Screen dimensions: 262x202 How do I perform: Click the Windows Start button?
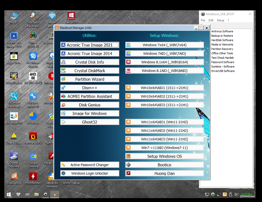click(x=9, y=194)
